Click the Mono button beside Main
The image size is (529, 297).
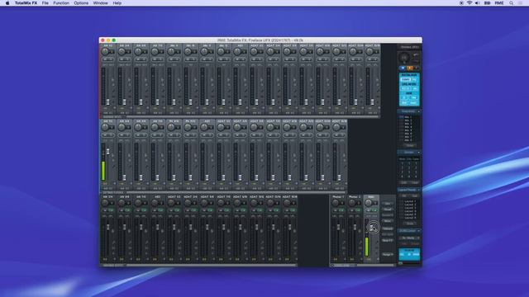tap(388, 221)
